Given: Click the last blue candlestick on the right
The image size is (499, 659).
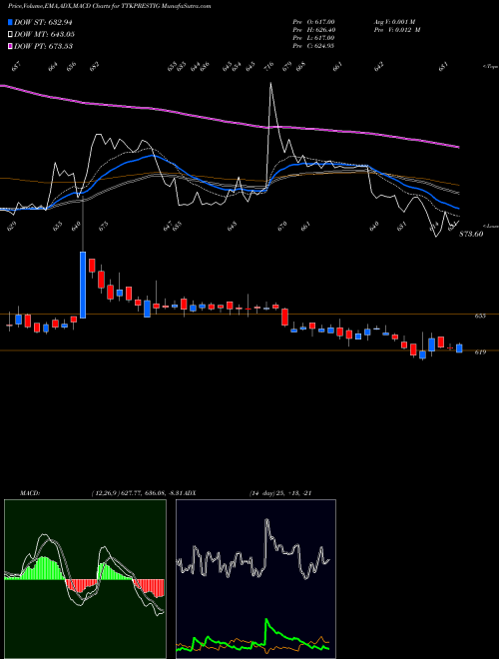Looking at the screenshot, I should [459, 348].
